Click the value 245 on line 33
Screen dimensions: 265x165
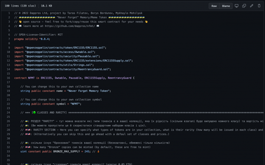pyautogui.click(x=87, y=152)
